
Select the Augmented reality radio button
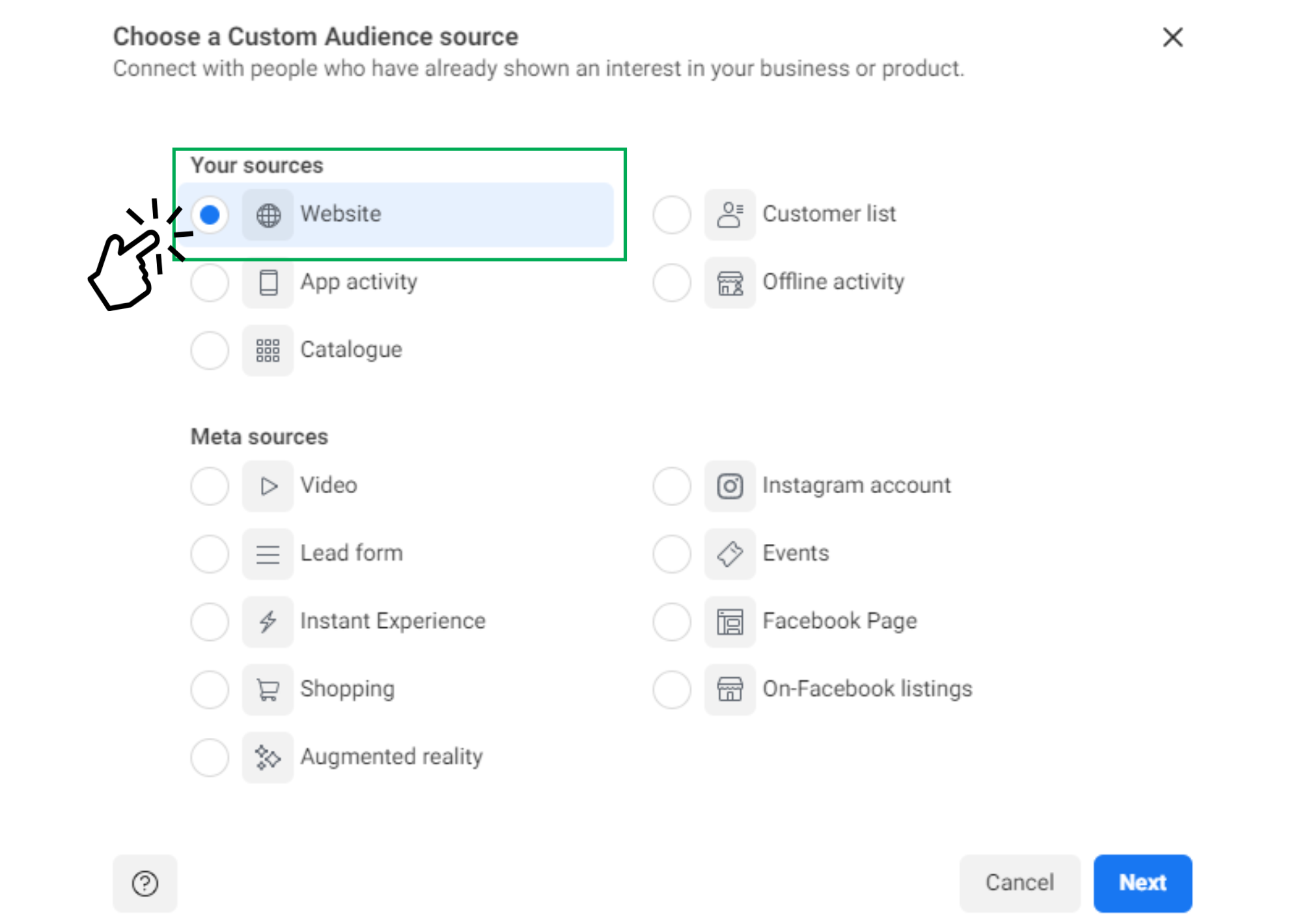pos(210,757)
